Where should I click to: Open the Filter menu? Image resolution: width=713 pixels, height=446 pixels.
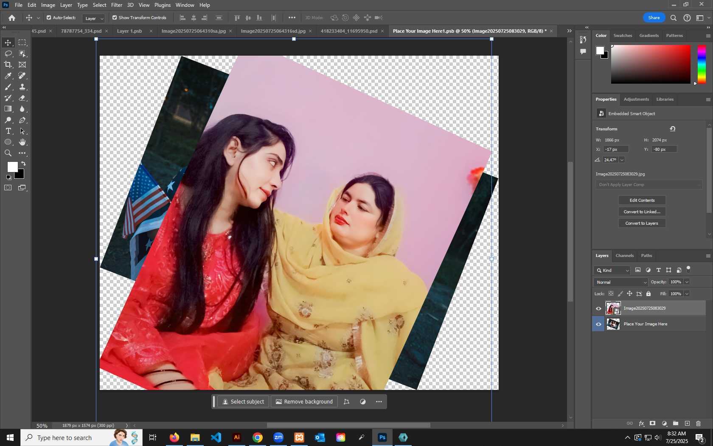coord(117,5)
